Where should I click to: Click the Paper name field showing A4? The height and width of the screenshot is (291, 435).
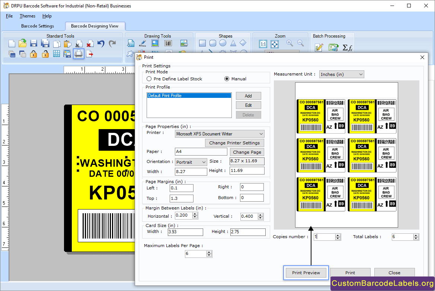(201, 152)
